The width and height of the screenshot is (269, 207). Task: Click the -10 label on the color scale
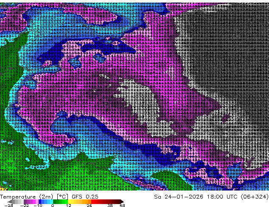38,205
